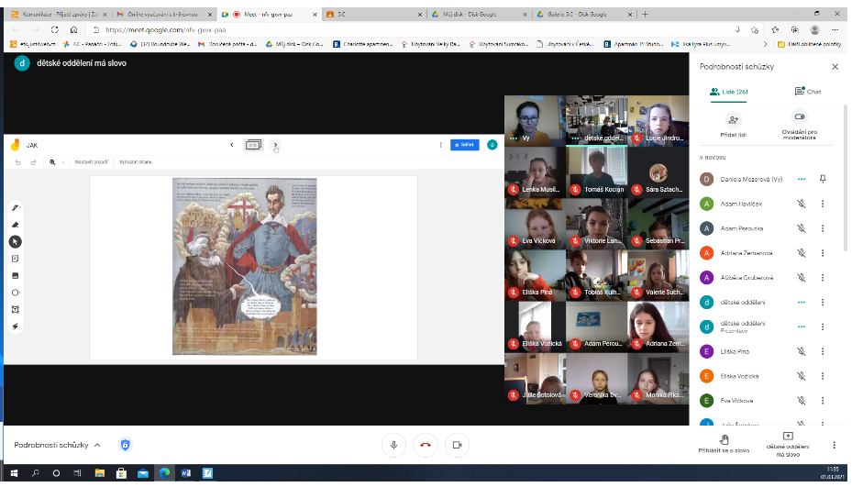Image resolution: width=863 pixels, height=487 pixels.
Task: Select the eraser tool in Jamboard
Action: (x=16, y=225)
